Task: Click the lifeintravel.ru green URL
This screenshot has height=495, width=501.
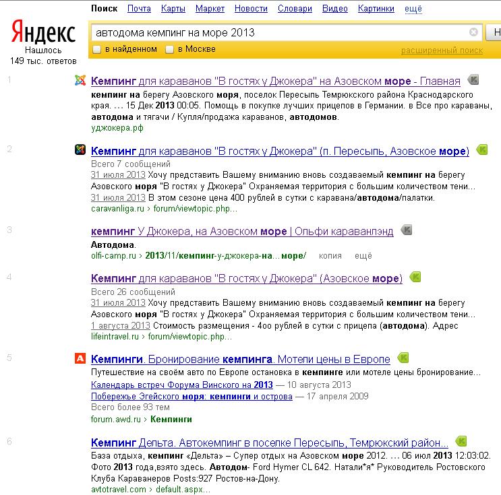Action: [x=115, y=336]
